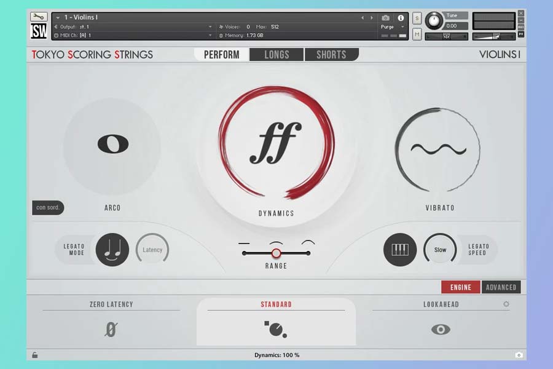Open Lookahead settings gear icon
The height and width of the screenshot is (369, 553).
pos(506,304)
